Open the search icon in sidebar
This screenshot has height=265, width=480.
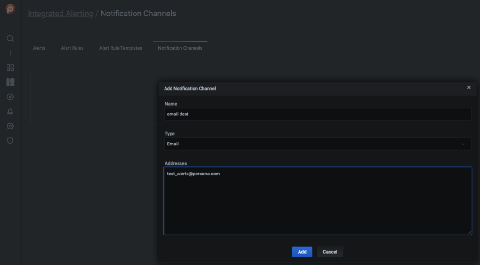coord(10,38)
